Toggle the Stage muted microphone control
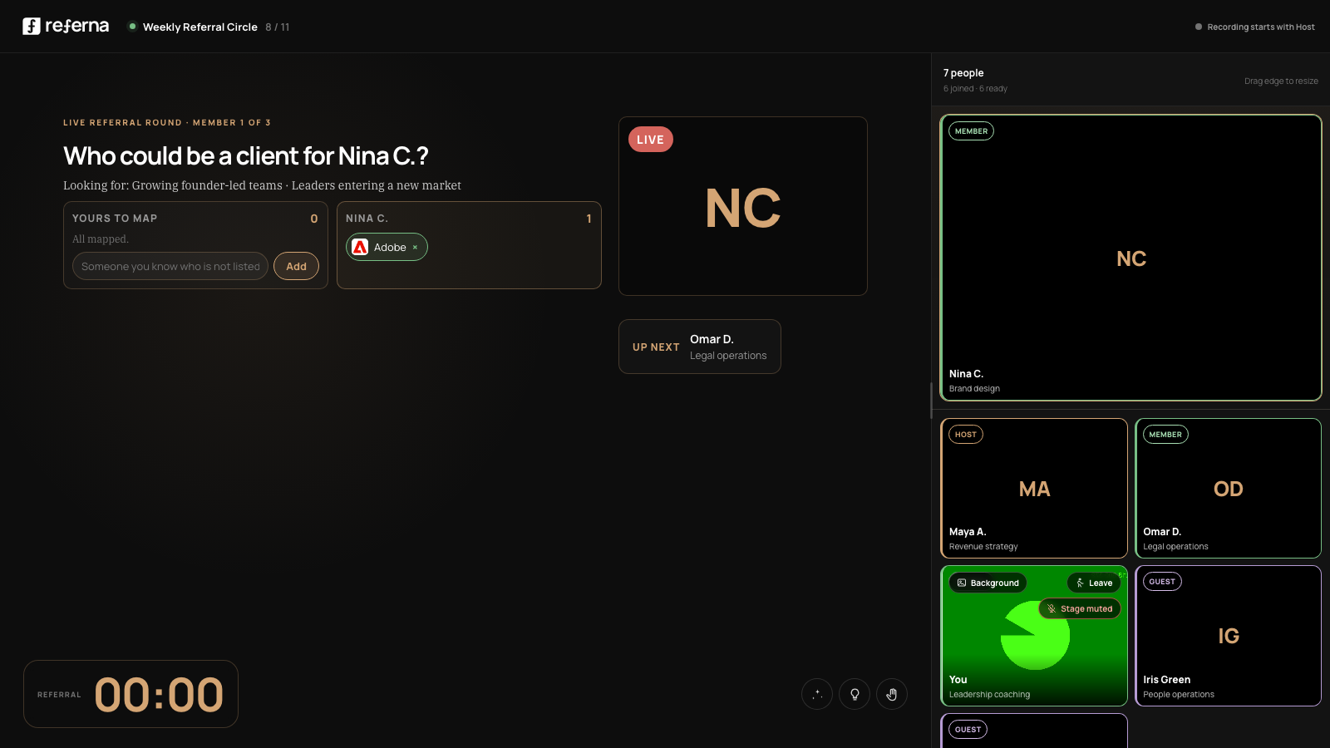The height and width of the screenshot is (748, 1330). tap(1080, 608)
